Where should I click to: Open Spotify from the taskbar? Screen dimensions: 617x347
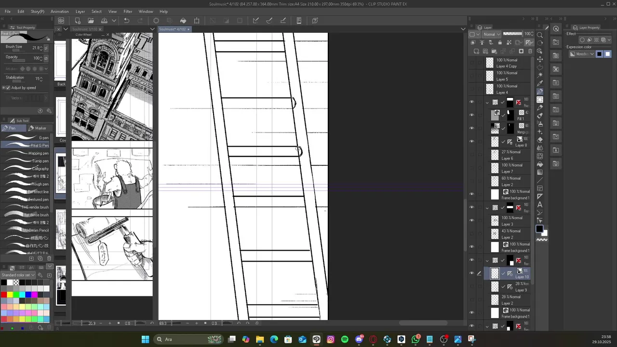(x=345, y=339)
